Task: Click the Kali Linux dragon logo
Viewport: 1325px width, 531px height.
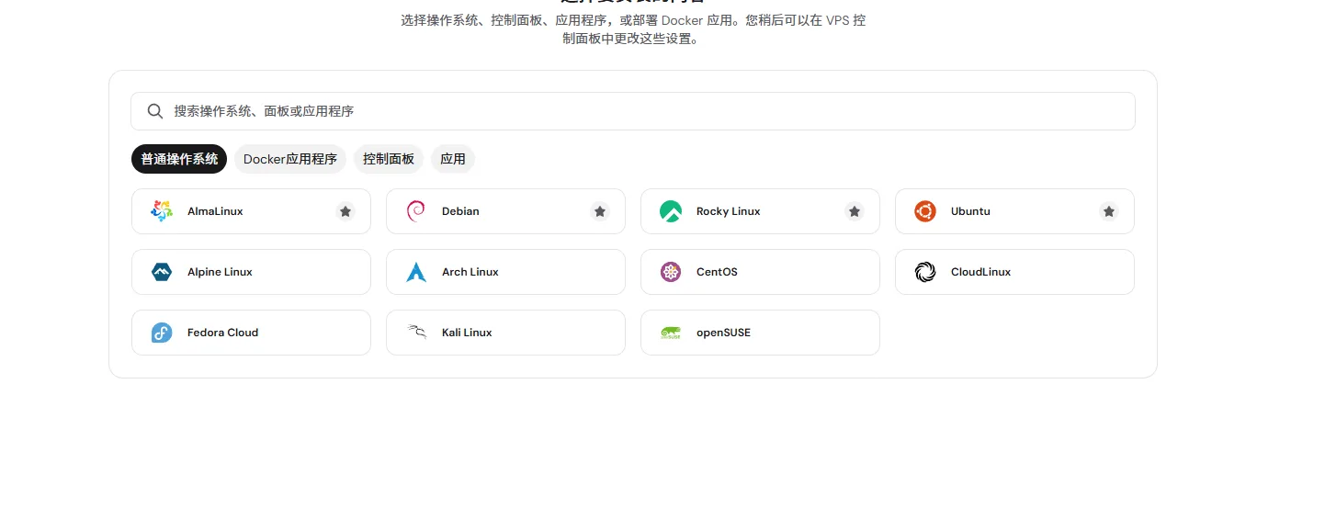Action: click(x=416, y=333)
